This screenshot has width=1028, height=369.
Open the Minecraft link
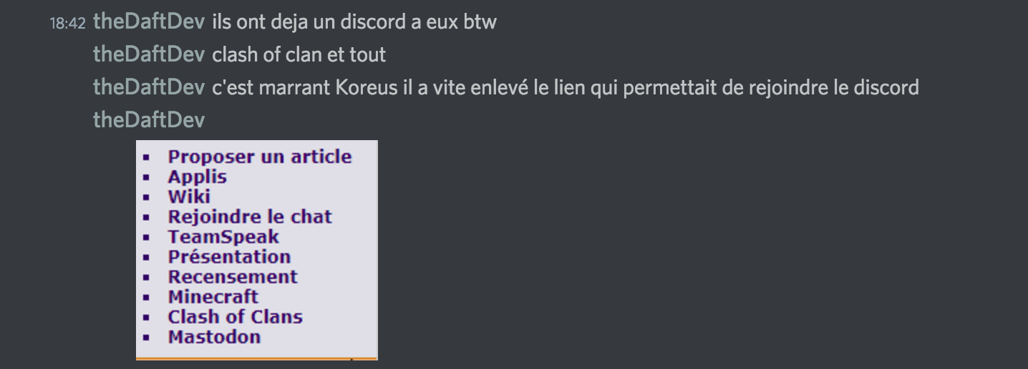tap(213, 297)
